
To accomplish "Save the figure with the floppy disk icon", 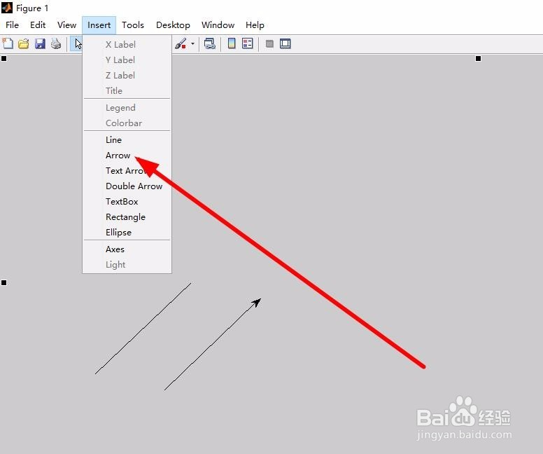I will (x=40, y=43).
